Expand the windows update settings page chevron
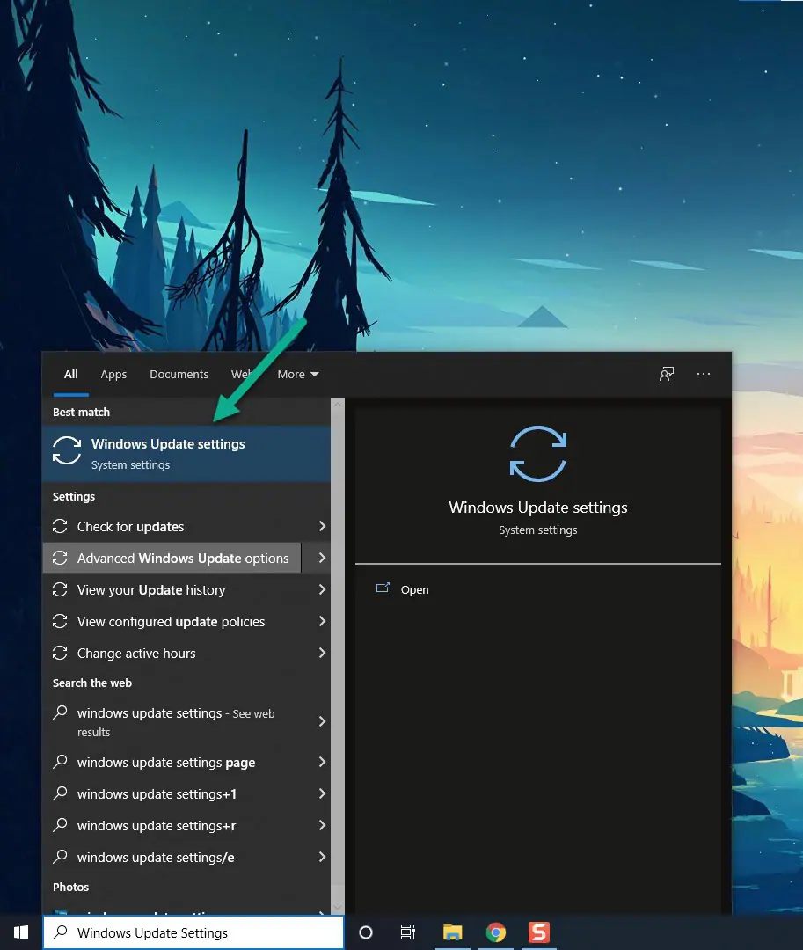 [322, 762]
